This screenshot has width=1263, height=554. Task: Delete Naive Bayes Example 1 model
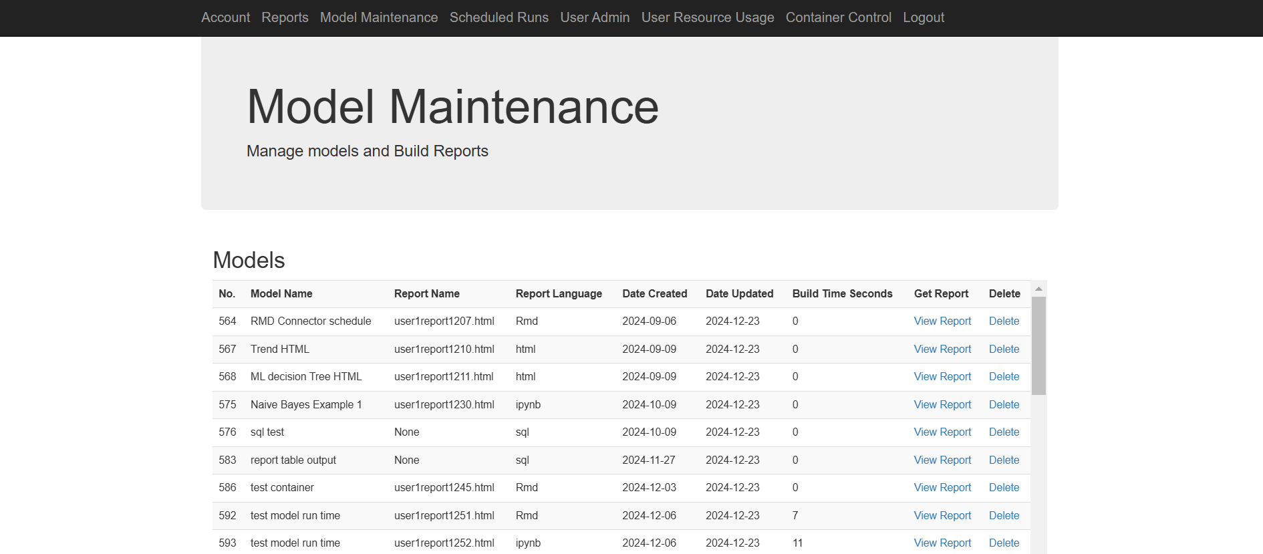[1003, 405]
